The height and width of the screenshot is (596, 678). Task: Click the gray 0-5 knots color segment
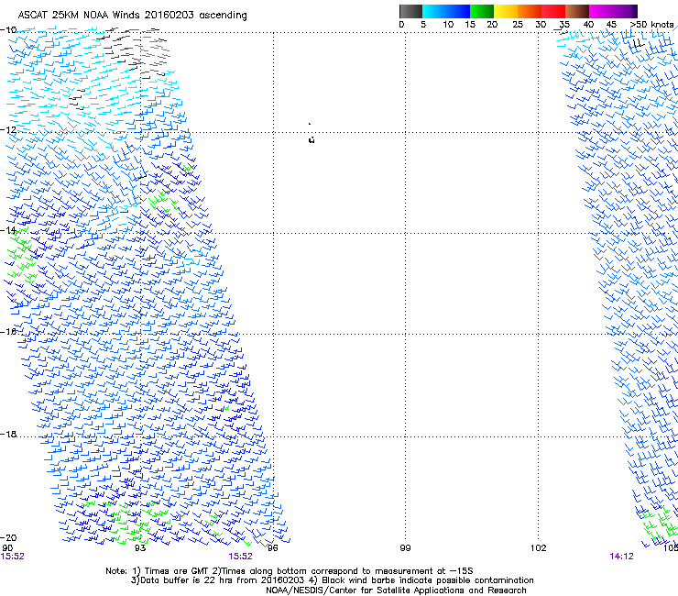(x=410, y=11)
